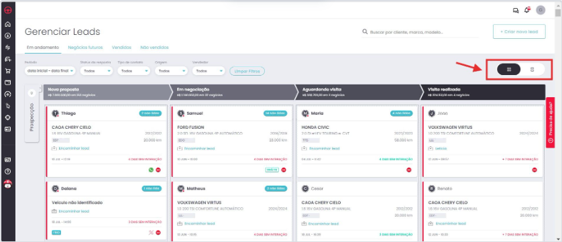Open the help question mark sidebar icon
The height and width of the screenshot is (242, 562).
7,172
